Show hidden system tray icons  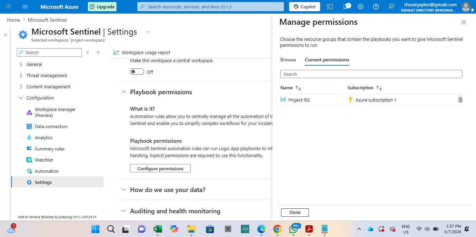[x=359, y=229]
